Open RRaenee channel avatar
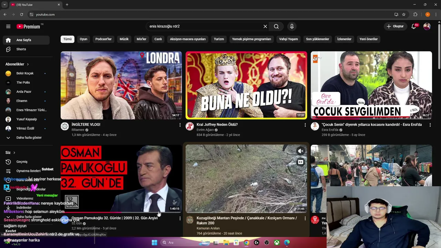This screenshot has width=441, height=248. click(x=65, y=126)
